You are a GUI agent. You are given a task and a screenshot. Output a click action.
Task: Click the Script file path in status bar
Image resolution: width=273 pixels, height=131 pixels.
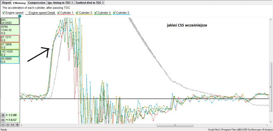(x=240, y=129)
